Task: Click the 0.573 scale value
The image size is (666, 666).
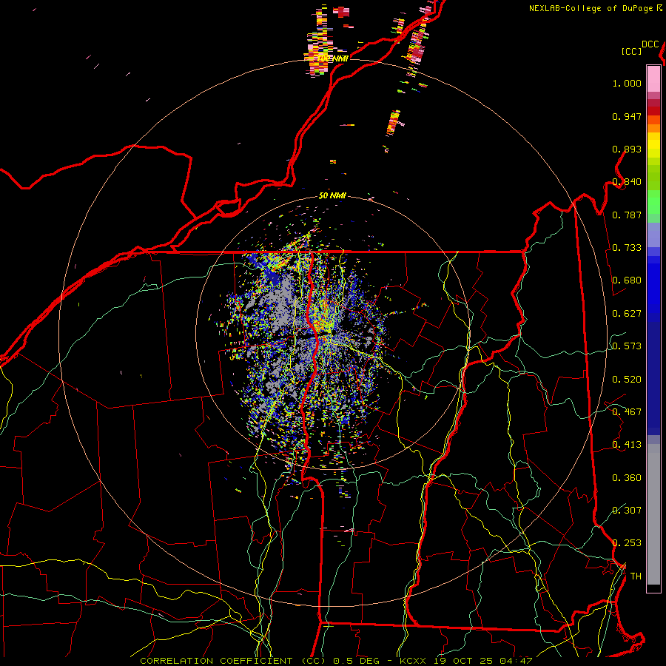Action: pyautogui.click(x=627, y=346)
